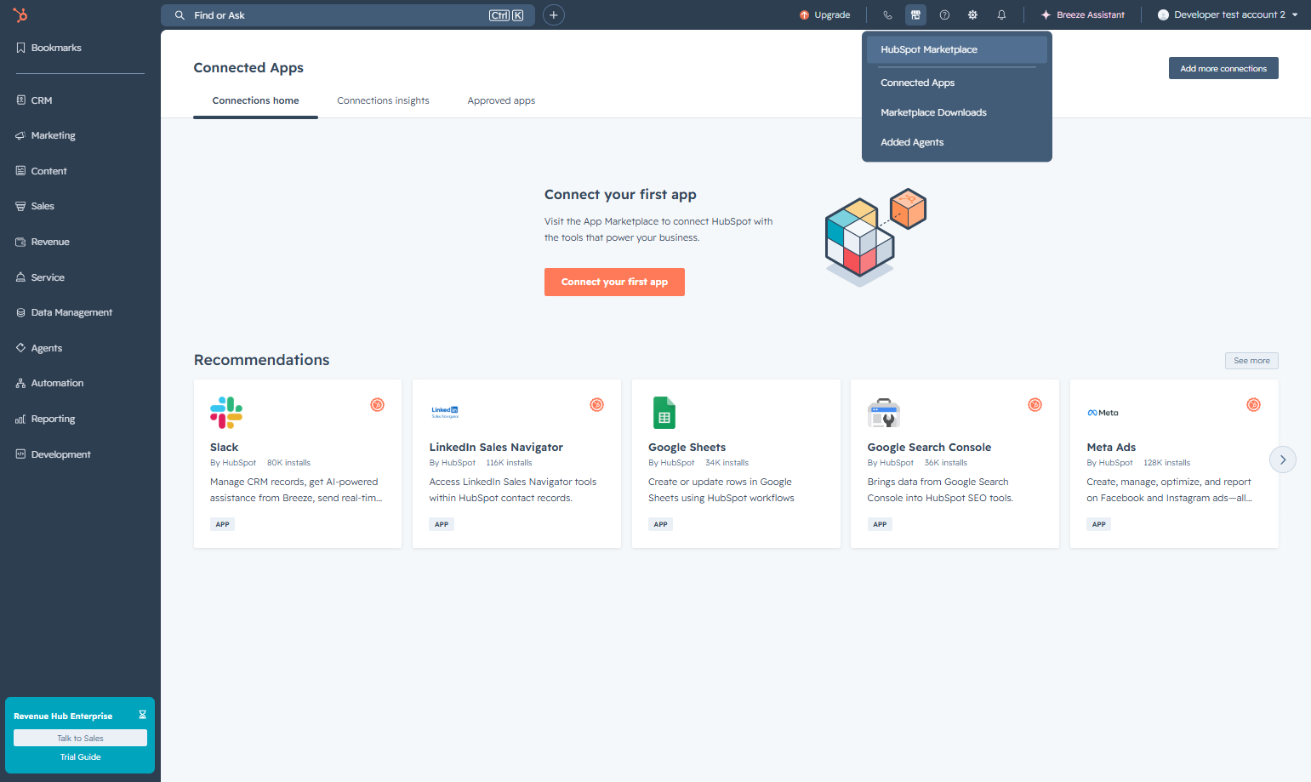Click HubSpot badge on Meta Ads card
This screenshot has height=782, width=1311.
[x=1254, y=405]
